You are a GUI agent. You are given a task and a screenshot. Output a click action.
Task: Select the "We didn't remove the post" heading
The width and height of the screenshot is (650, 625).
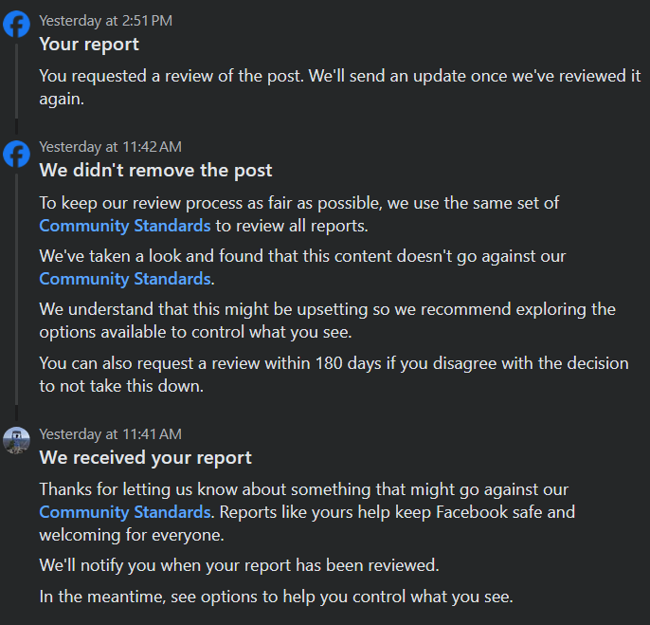coord(155,171)
